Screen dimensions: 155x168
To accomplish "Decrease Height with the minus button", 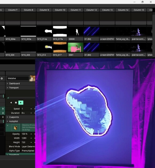I will [31, 142].
